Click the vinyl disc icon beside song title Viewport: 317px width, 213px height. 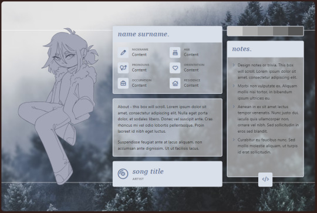123,174
